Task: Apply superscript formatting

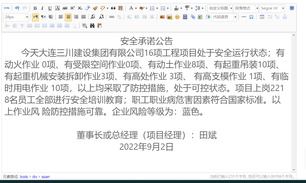Action: tap(73, 8)
